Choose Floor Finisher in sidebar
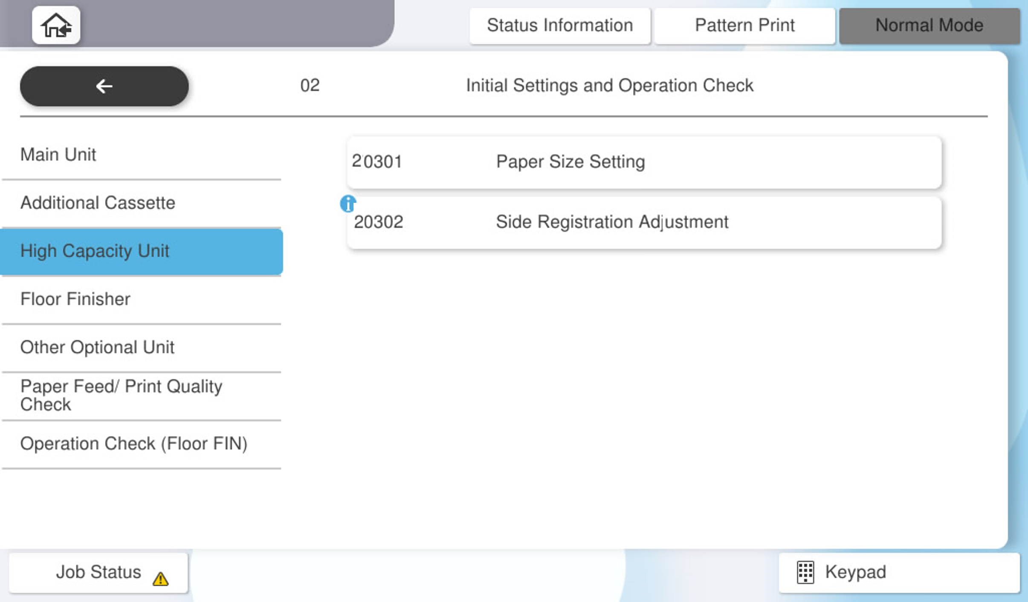The image size is (1028, 602). coord(141,299)
